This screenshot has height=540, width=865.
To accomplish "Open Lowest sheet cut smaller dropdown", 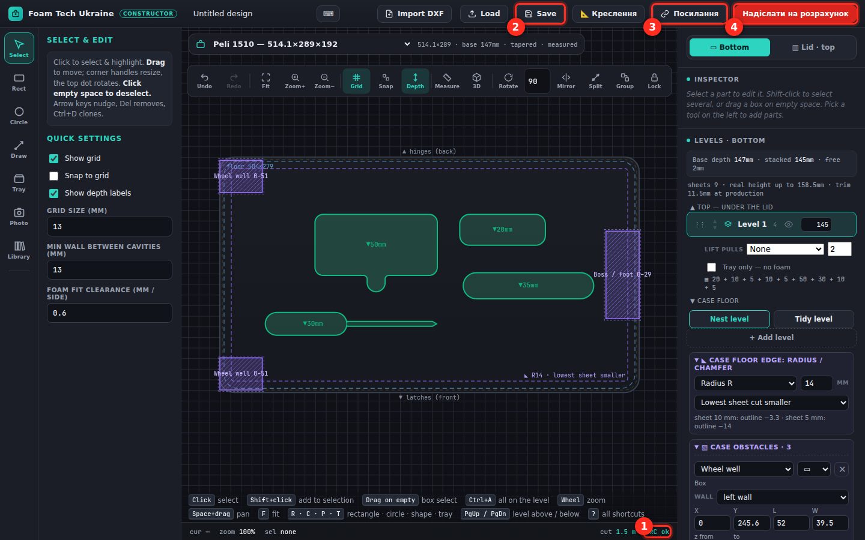I will tap(771, 403).
